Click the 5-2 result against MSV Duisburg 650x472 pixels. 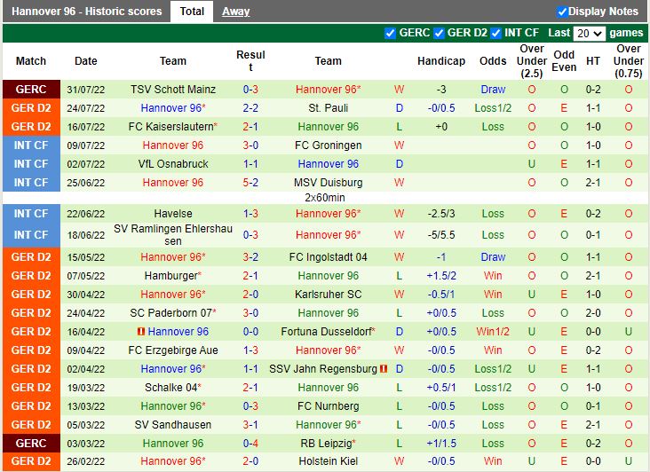[x=250, y=183]
